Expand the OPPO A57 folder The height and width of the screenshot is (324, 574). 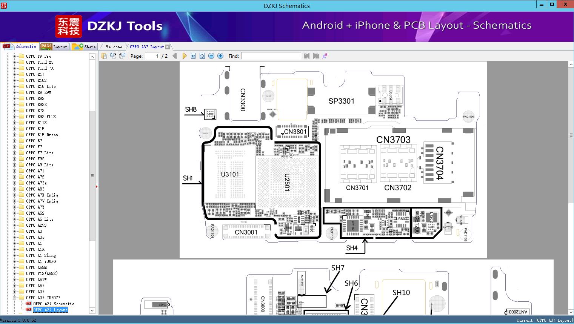pyautogui.click(x=14, y=286)
